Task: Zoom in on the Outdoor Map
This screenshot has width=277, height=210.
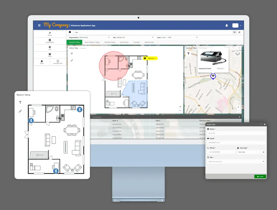Action: [238, 107]
